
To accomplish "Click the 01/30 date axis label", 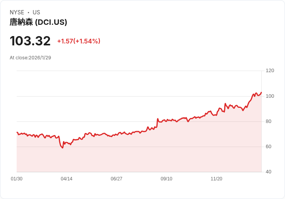I will [17, 179].
